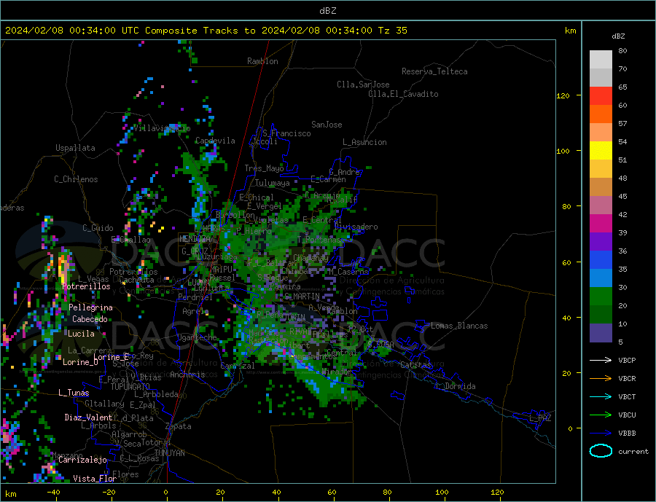
Task: Click legend value label '51'
Action: coord(622,160)
